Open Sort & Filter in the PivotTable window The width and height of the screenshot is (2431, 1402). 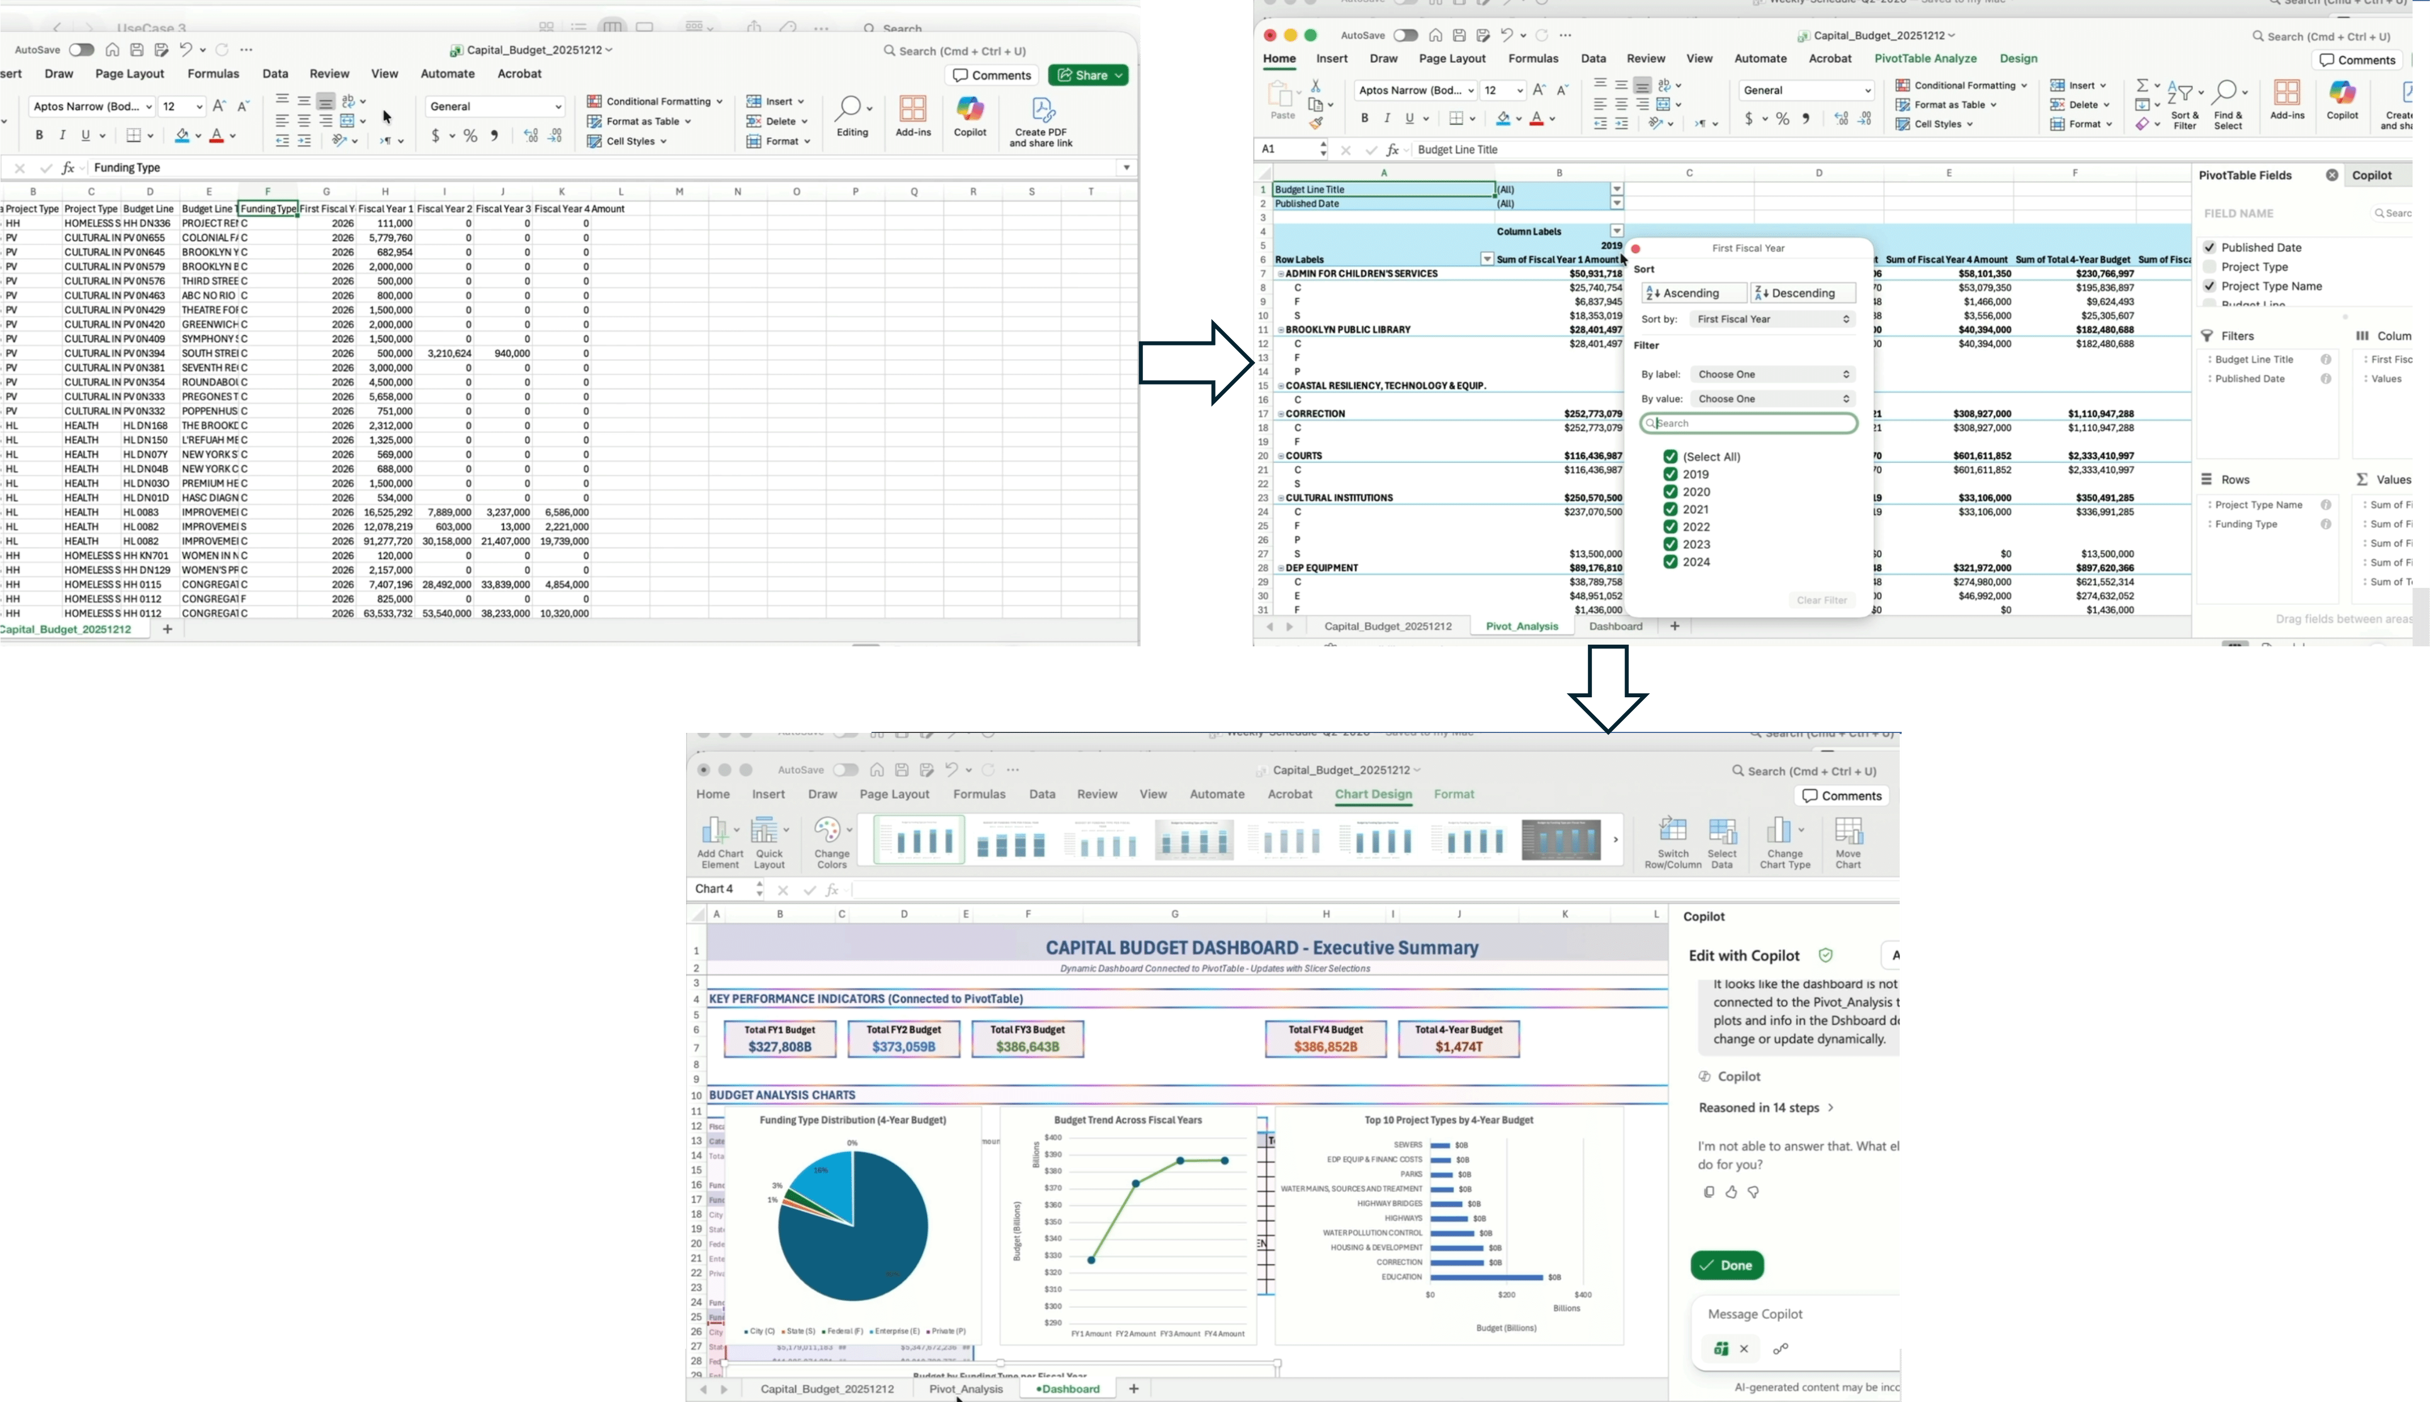pos(2184,105)
